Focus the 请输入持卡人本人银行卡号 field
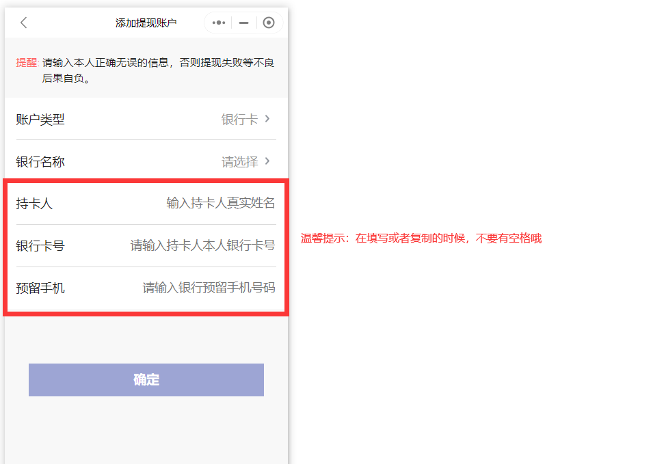 point(202,245)
